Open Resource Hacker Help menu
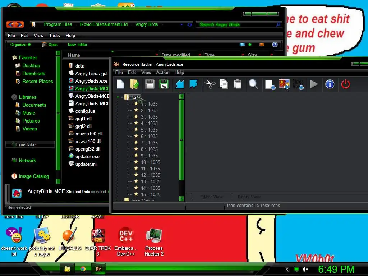 pos(179,73)
